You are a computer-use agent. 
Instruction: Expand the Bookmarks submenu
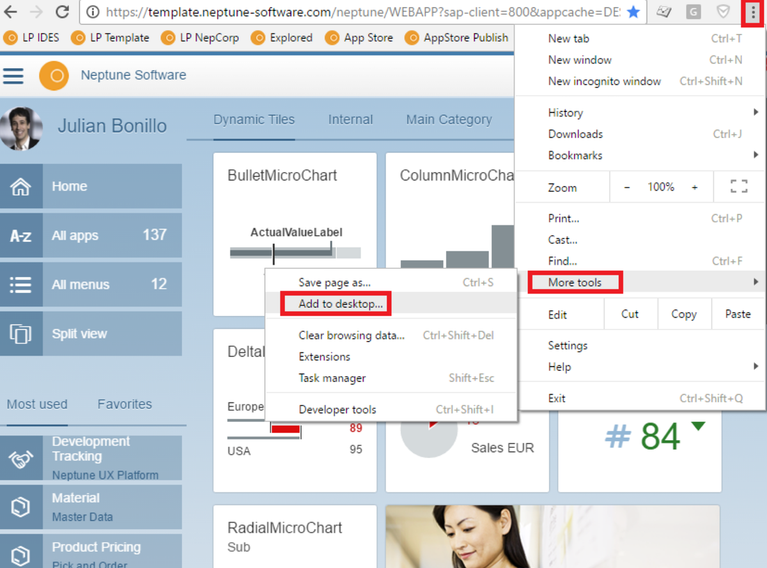(575, 155)
